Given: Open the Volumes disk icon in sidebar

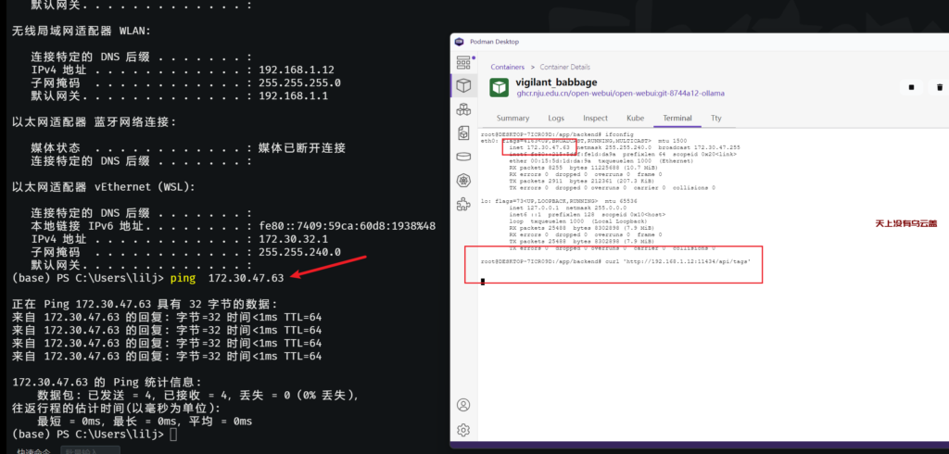Looking at the screenshot, I should coord(463,157).
